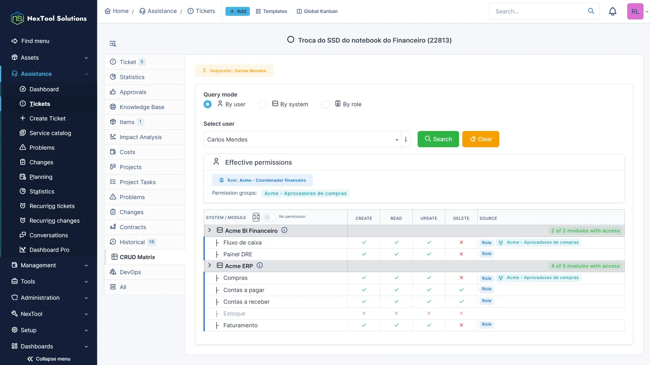Select the By role query mode
Screen dimensions: 650x365
click(325, 104)
